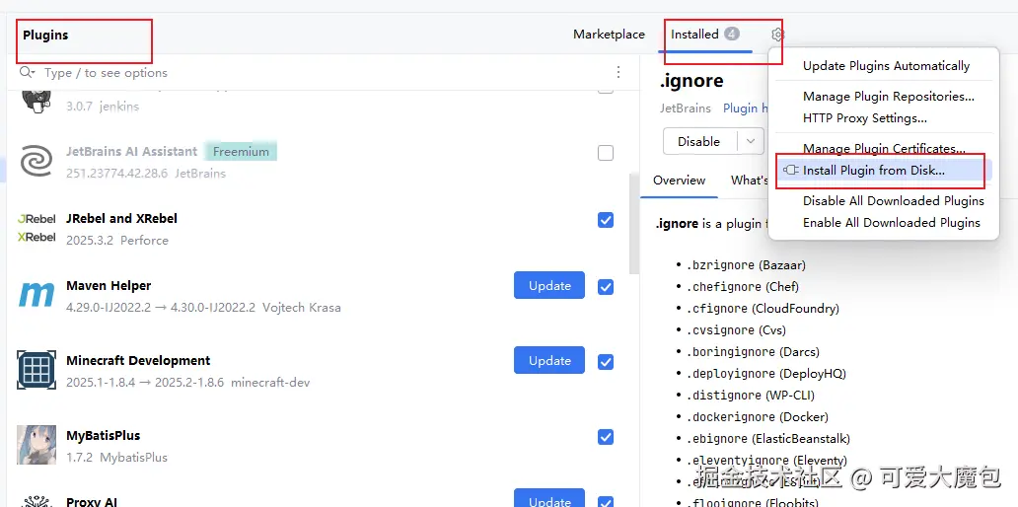Click the 1.7.2 MybatisPlus version text
Viewport: 1018px width, 507px height.
[116, 458]
